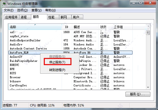Click the ID value 472
The height and width of the screenshot is (110, 158).
(x=66, y=40)
